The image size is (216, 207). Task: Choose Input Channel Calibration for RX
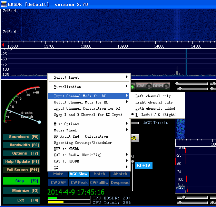click(x=89, y=108)
